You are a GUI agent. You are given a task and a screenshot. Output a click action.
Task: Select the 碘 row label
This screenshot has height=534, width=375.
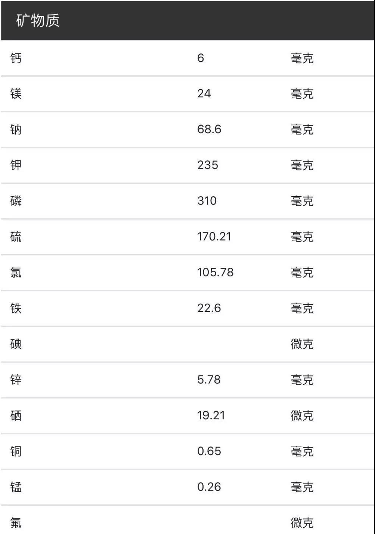pyautogui.click(x=16, y=344)
